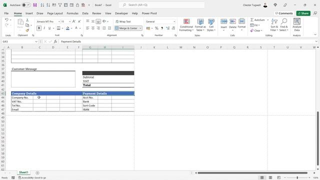Select the Sheet1 tab
320x180 pixels.
point(23,172)
